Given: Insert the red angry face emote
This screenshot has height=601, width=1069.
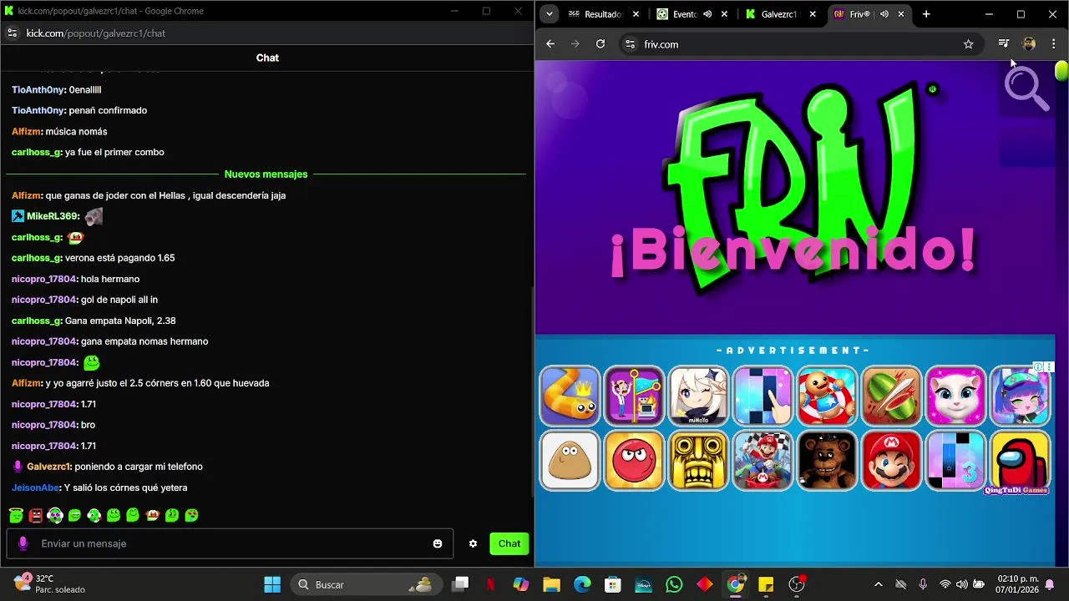Looking at the screenshot, I should point(35,516).
